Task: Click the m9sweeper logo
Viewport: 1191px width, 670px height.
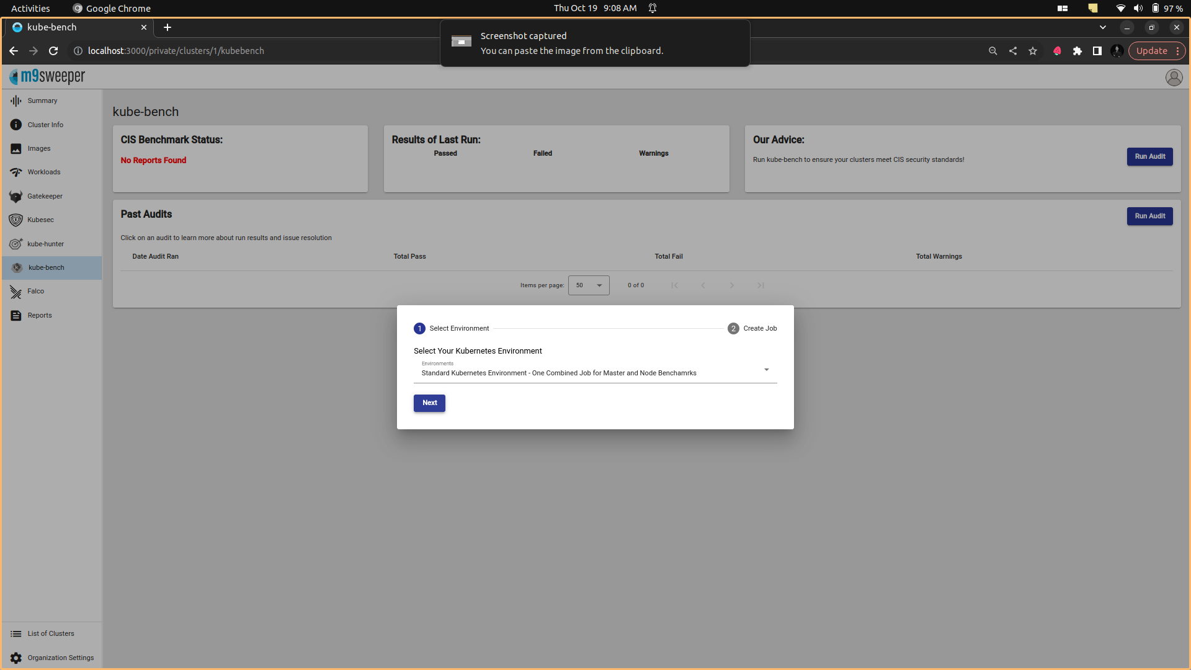Action: 48,77
